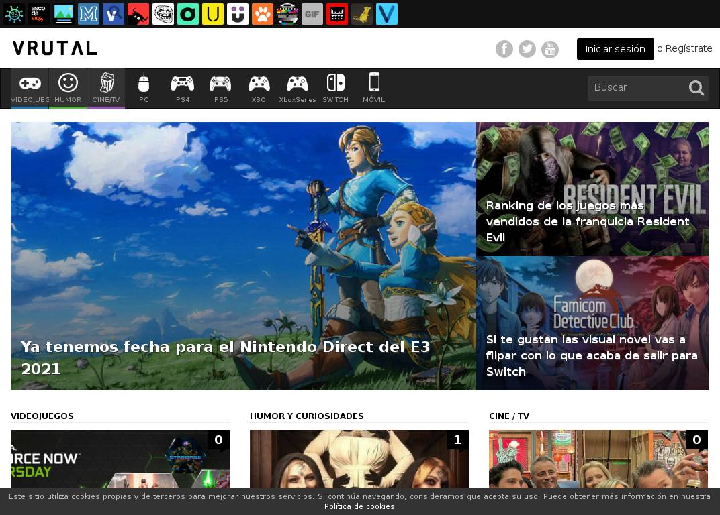Open the Facebook social icon
The width and height of the screenshot is (720, 515).
[504, 49]
